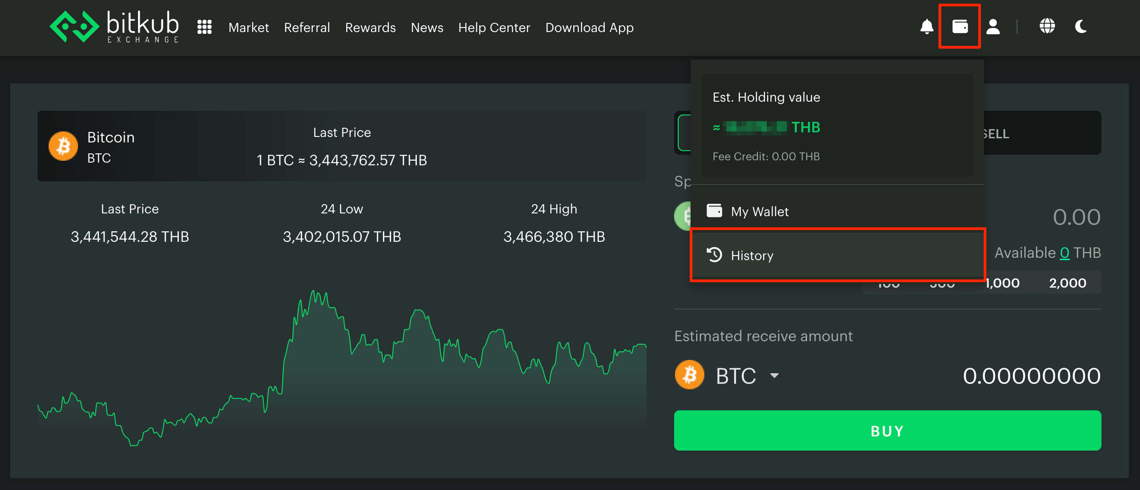Open the Referral menu item
The image size is (1140, 490).
[x=307, y=27]
